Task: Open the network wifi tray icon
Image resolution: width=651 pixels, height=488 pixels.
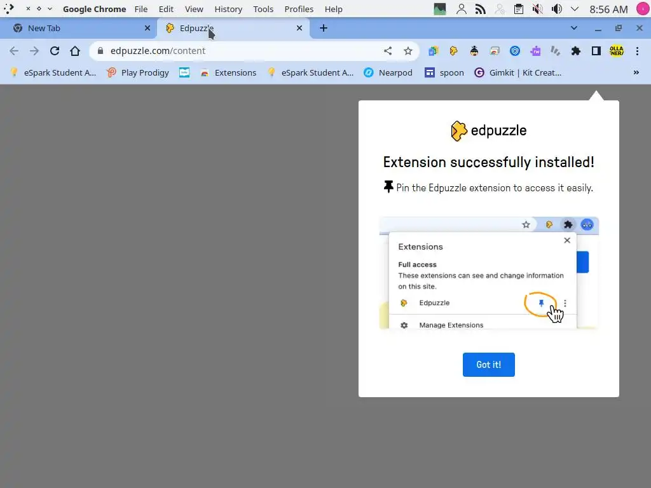Action: click(x=481, y=9)
